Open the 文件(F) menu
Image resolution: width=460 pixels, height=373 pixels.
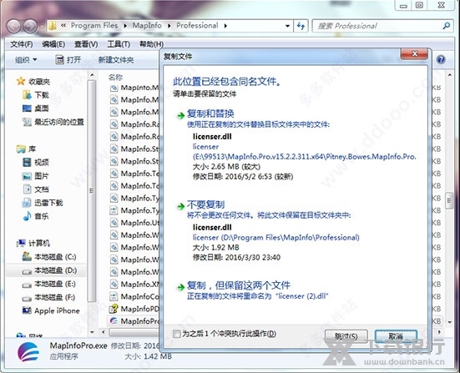(x=22, y=44)
